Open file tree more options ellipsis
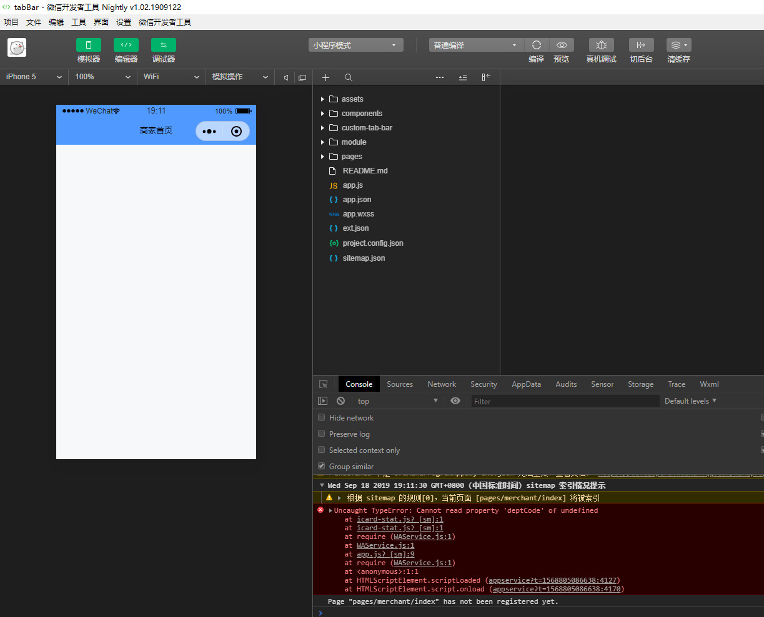The height and width of the screenshot is (617, 764). (440, 77)
